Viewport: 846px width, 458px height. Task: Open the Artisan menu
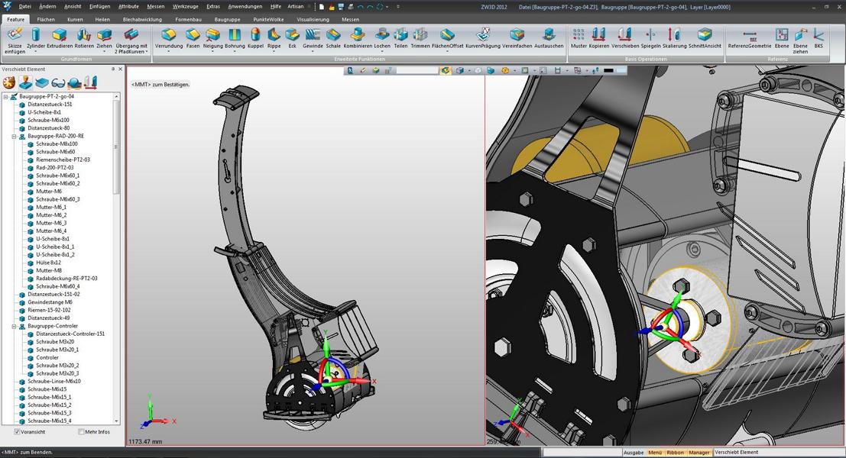tap(295, 6)
